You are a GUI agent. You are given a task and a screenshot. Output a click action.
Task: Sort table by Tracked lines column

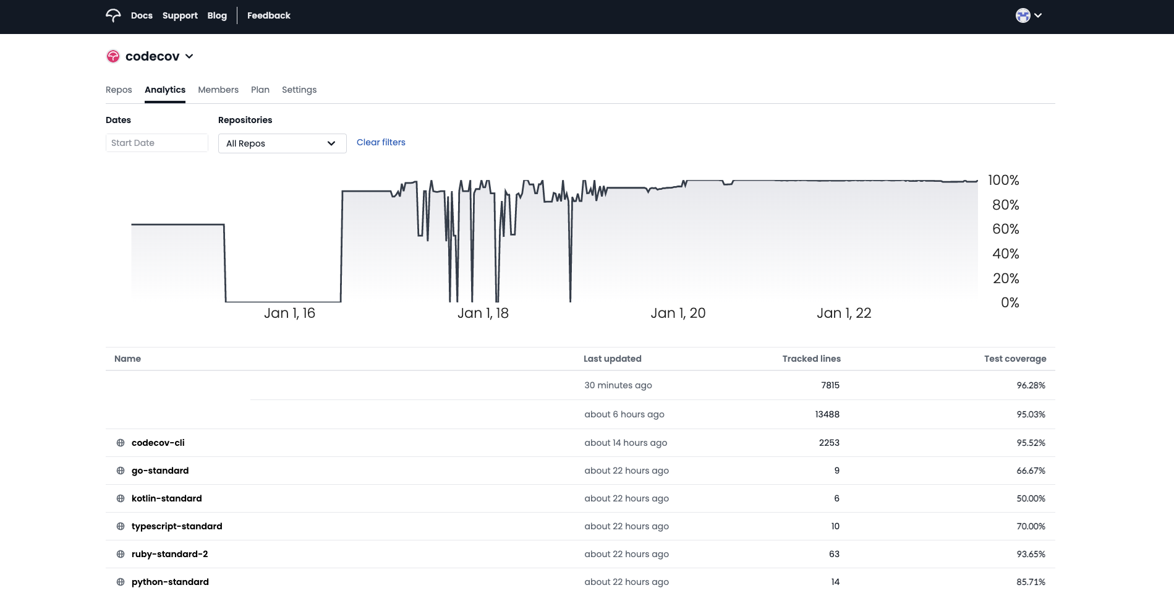tap(811, 359)
